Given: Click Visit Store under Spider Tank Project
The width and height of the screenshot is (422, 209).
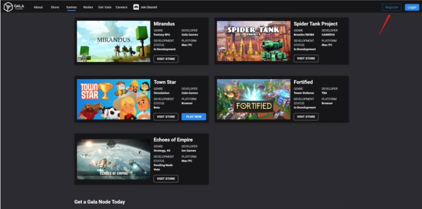Looking at the screenshot, I should tap(306, 59).
